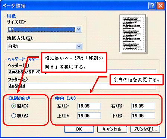Select the 縦 portrait radio button
Image resolution: width=167 pixels, height=139 pixels.
point(13,106)
